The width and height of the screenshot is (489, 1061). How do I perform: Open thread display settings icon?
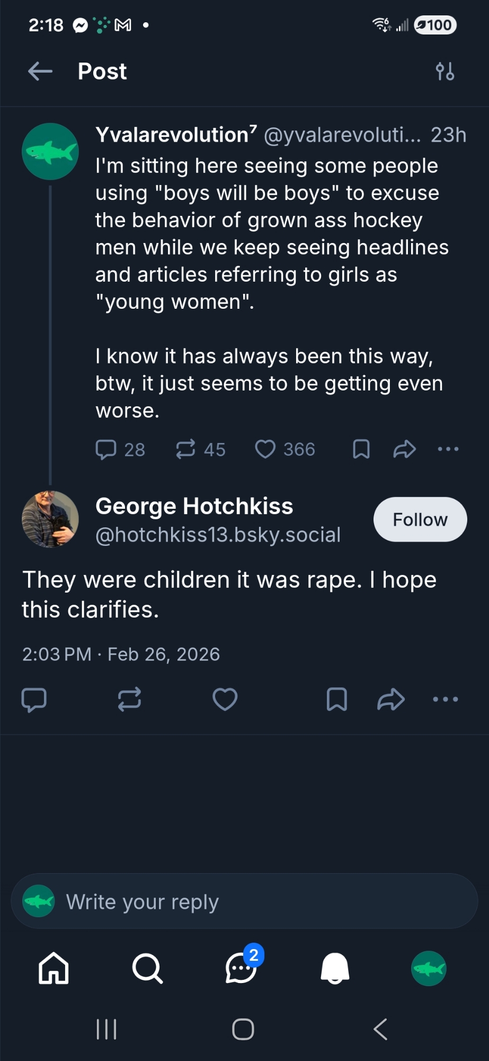[x=444, y=71]
